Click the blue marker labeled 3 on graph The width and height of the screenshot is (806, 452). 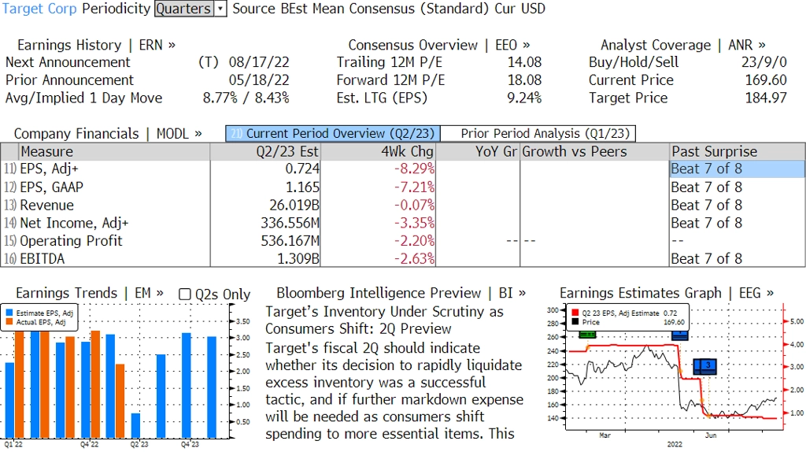click(704, 366)
